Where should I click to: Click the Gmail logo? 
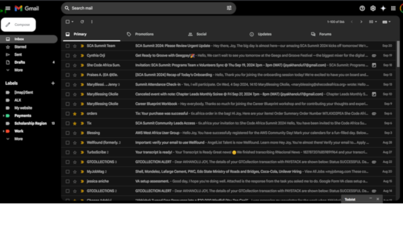click(x=27, y=8)
